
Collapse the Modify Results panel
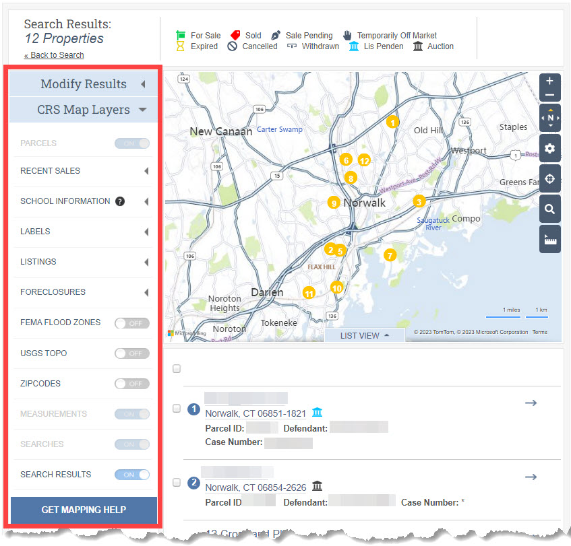[x=143, y=84]
